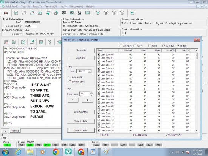208x156 pixels.
Task: Uncheck the W+HtClr column checkbox
Action: point(163,46)
